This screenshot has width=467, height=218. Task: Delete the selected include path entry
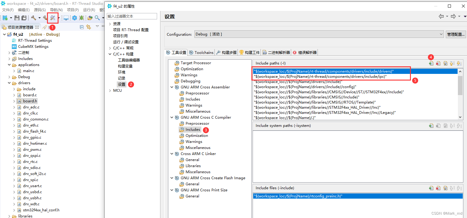tap(438, 63)
